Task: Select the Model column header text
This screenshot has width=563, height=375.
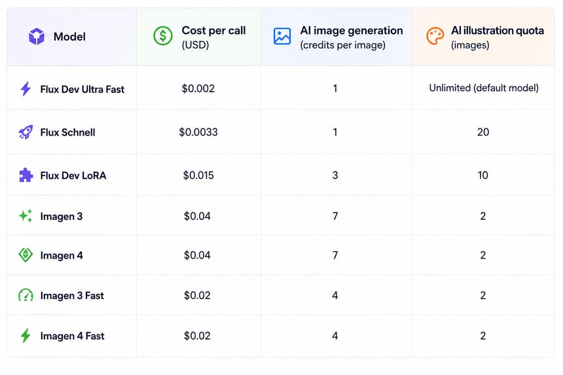Action: 69,37
